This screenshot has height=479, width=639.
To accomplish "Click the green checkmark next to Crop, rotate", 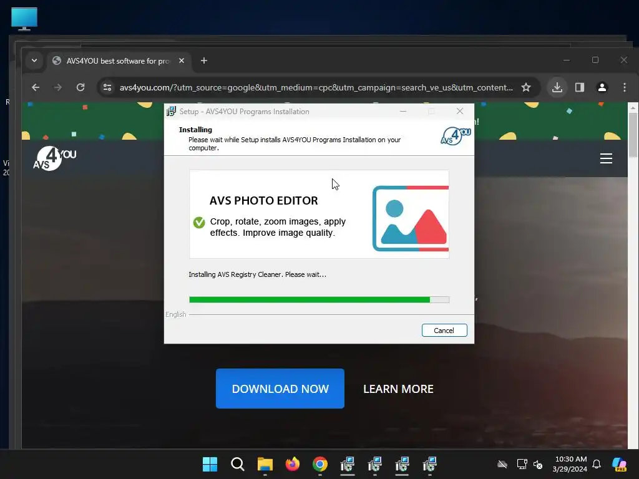I will tap(199, 223).
